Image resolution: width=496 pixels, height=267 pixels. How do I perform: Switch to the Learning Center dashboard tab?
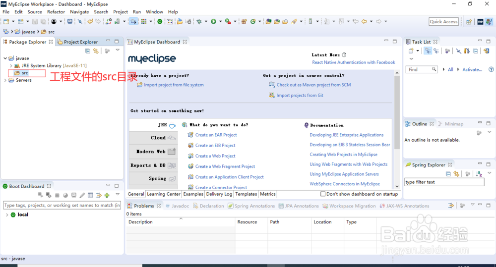coord(164,194)
